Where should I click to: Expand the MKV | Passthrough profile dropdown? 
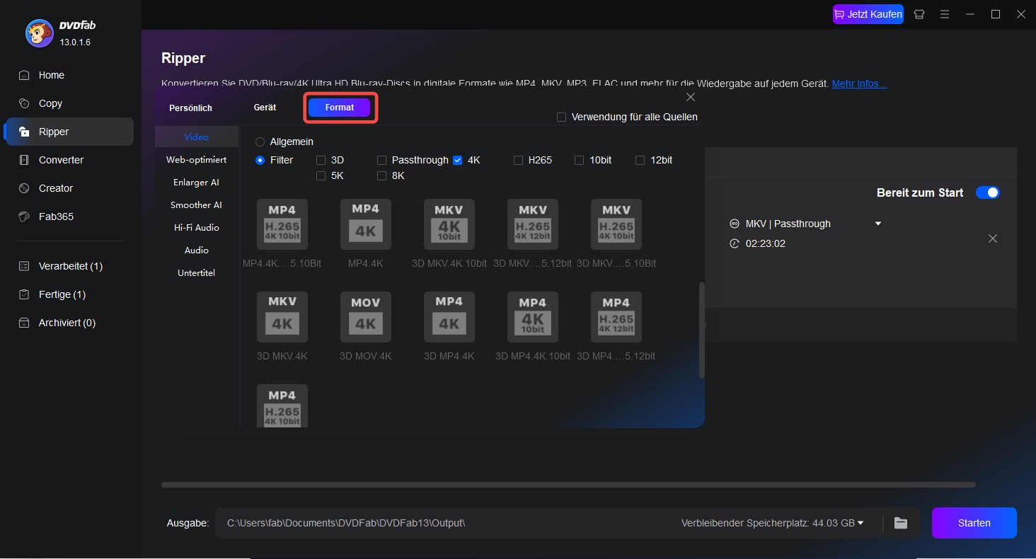click(878, 224)
